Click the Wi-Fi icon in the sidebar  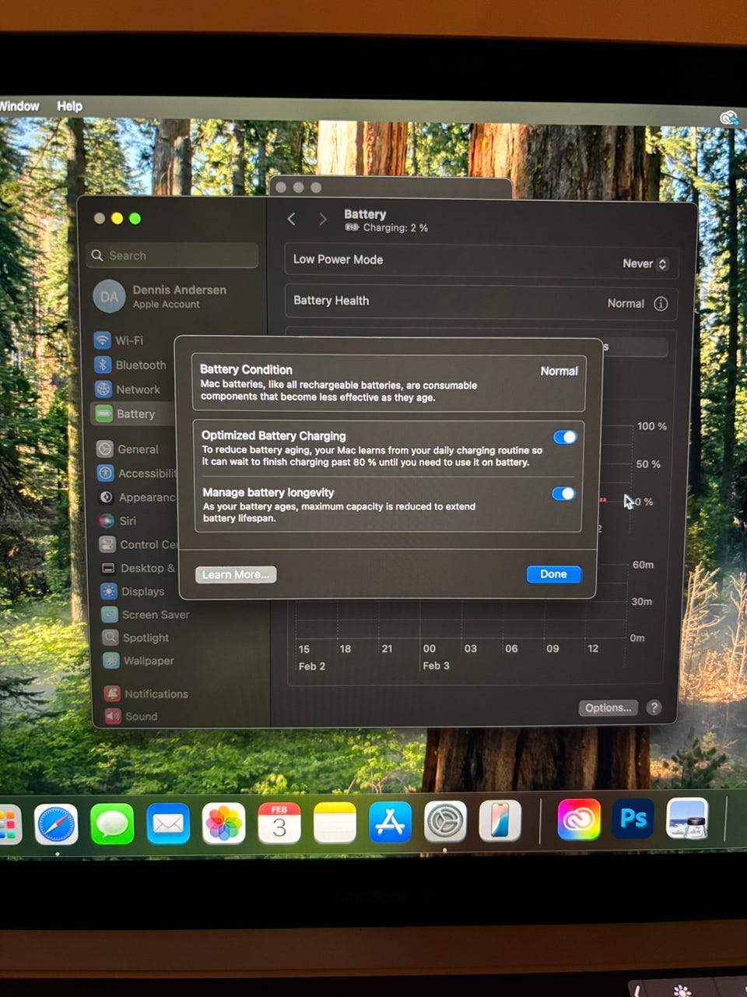102,340
